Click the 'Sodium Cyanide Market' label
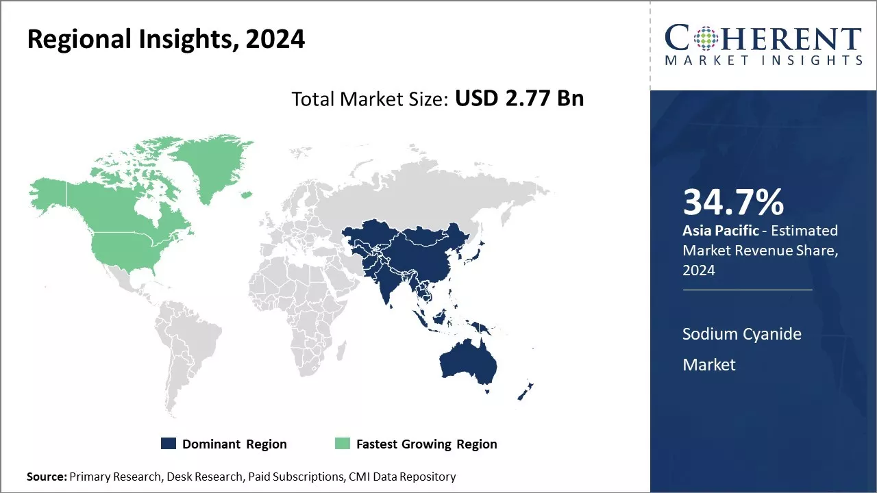This screenshot has width=877, height=493. (741, 349)
